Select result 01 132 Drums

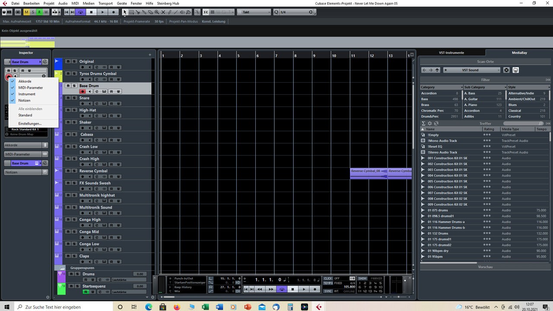pos(438,234)
